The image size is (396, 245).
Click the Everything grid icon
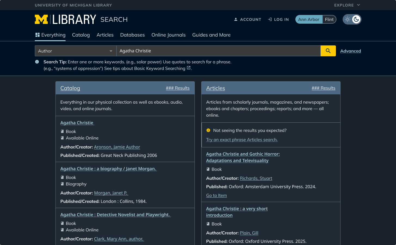(38, 35)
